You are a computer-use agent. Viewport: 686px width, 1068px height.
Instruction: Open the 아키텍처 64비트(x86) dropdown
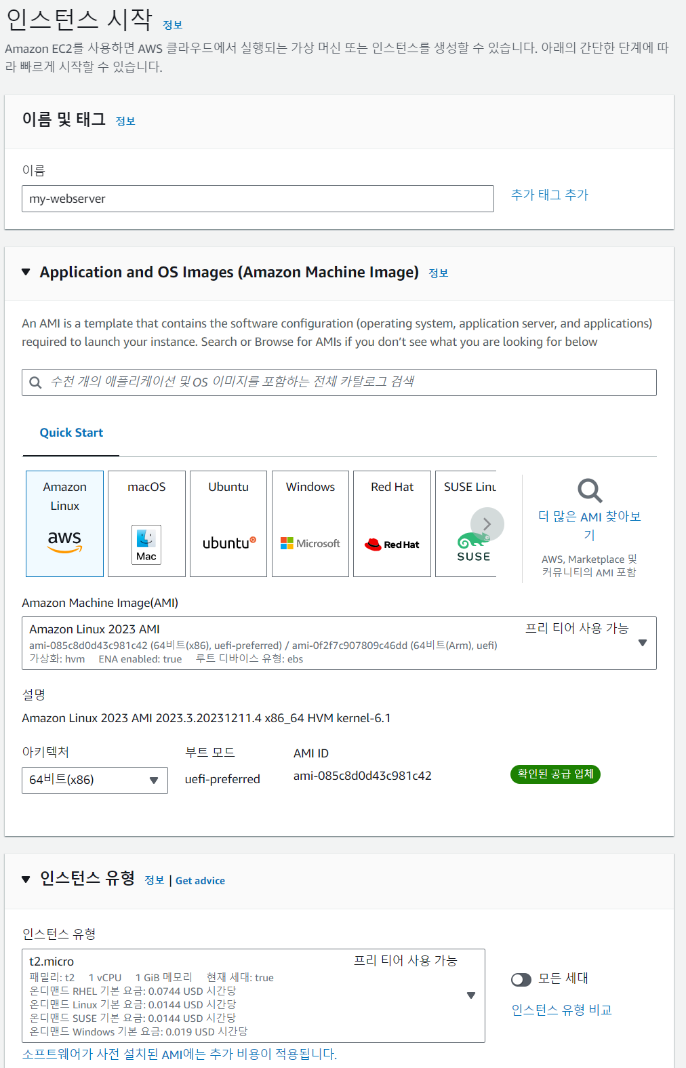tap(95, 780)
